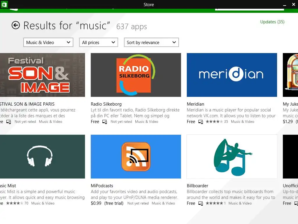The height and width of the screenshot is (224, 298).
Task: Open the Meridian app tile image
Action: (232, 75)
